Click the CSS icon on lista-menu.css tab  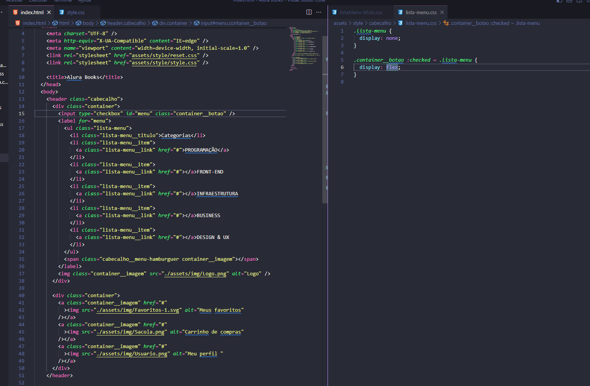[400, 12]
